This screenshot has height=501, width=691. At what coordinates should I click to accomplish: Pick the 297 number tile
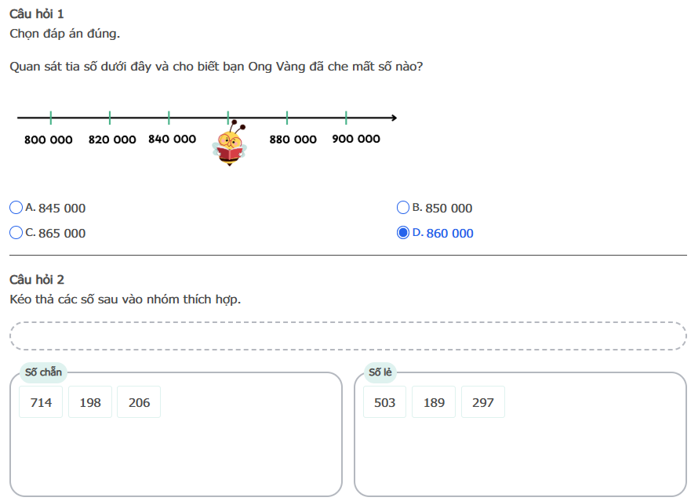(483, 402)
